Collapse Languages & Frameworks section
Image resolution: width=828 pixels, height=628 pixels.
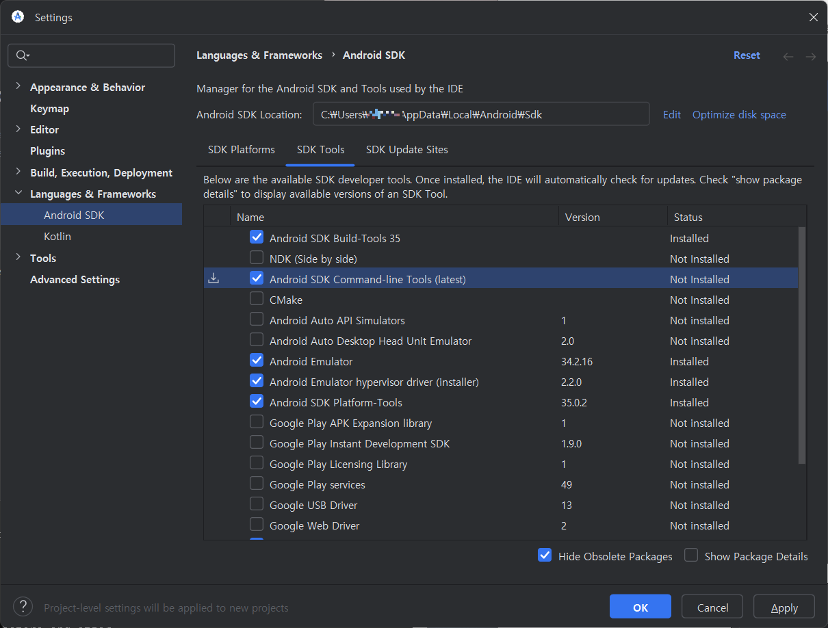click(18, 194)
